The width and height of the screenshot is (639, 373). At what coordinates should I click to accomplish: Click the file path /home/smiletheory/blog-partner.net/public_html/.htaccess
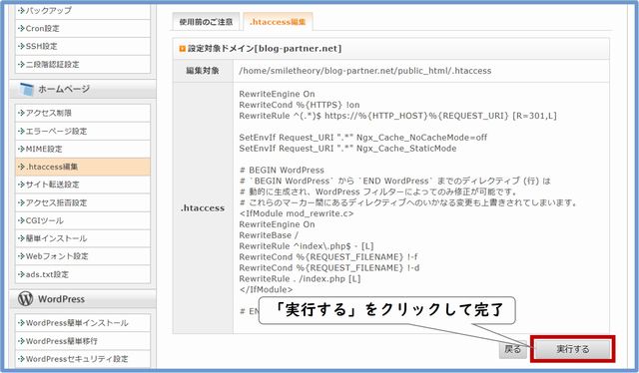tap(365, 71)
